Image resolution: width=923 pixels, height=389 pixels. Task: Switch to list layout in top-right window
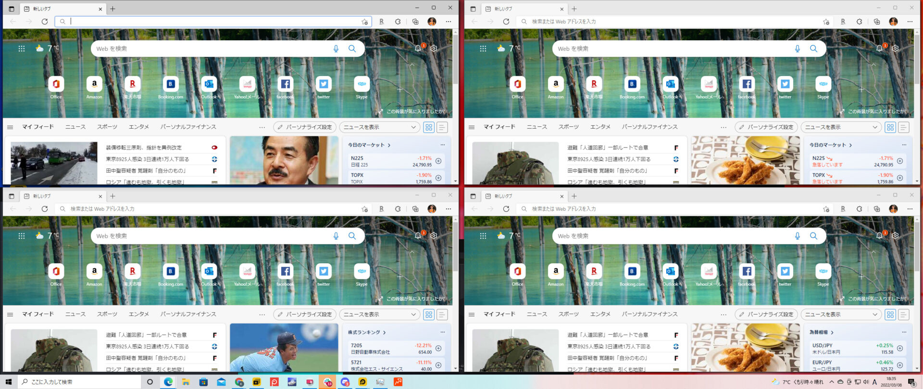point(904,127)
